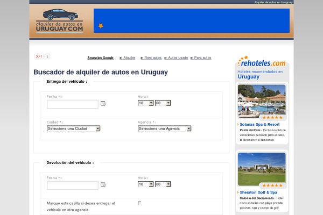
Task: Click the Entrega del vehiculo Fecha input field
Action: (73, 104)
